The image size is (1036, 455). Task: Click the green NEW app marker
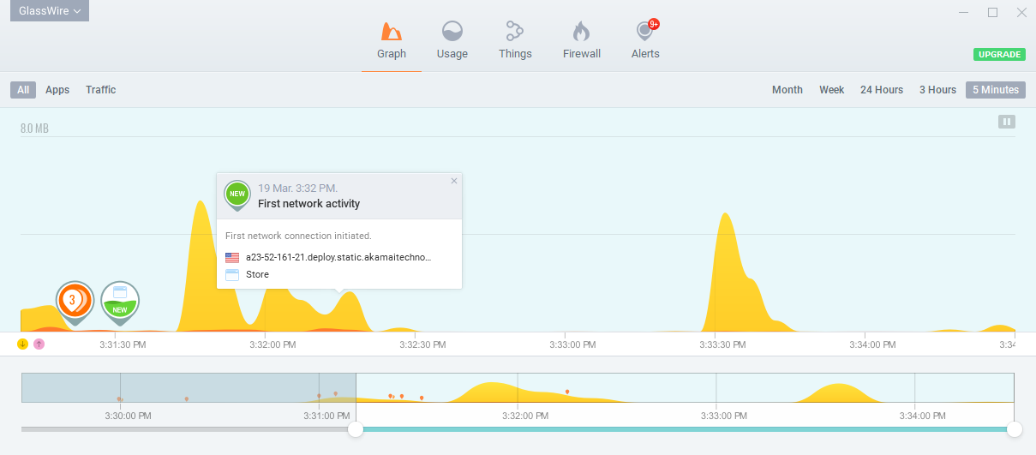pyautogui.click(x=120, y=301)
